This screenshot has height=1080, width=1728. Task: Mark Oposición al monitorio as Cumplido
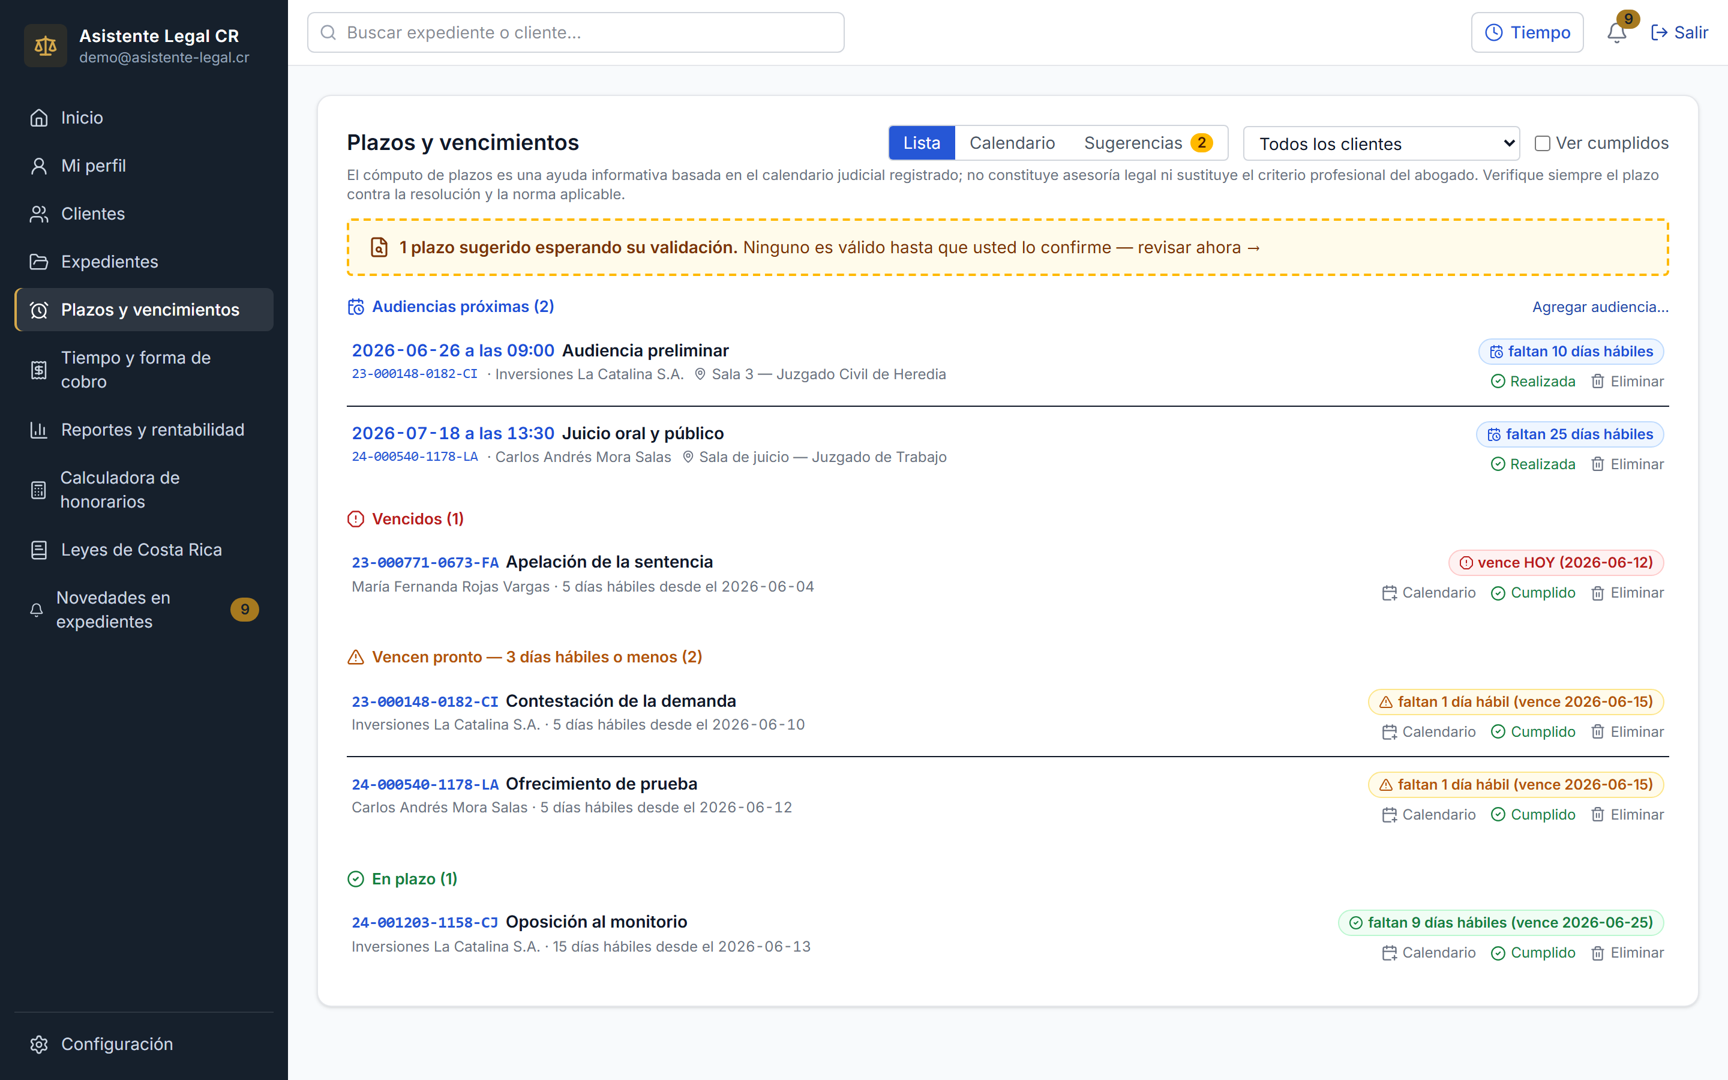pos(1533,953)
